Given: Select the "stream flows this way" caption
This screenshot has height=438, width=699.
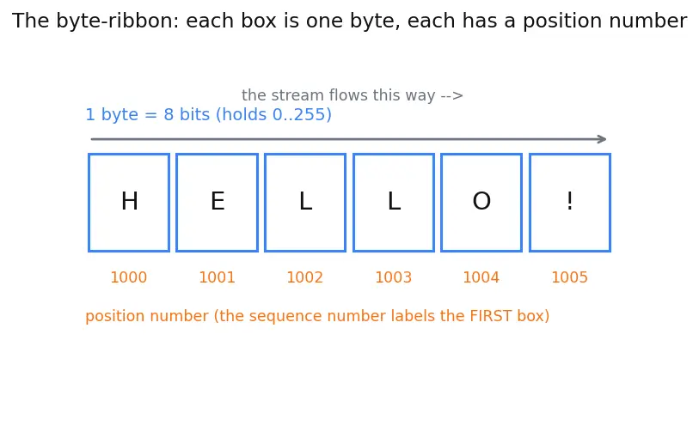Looking at the screenshot, I should tap(353, 95).
